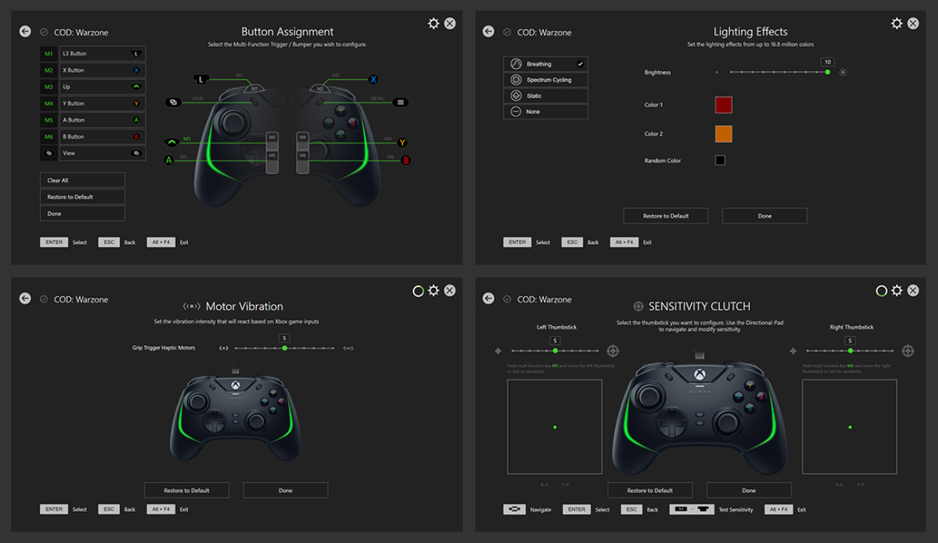Screen dimensions: 938x543
Task: Click the green ring icon in Sensitivity Clutch panel
Action: click(x=881, y=291)
